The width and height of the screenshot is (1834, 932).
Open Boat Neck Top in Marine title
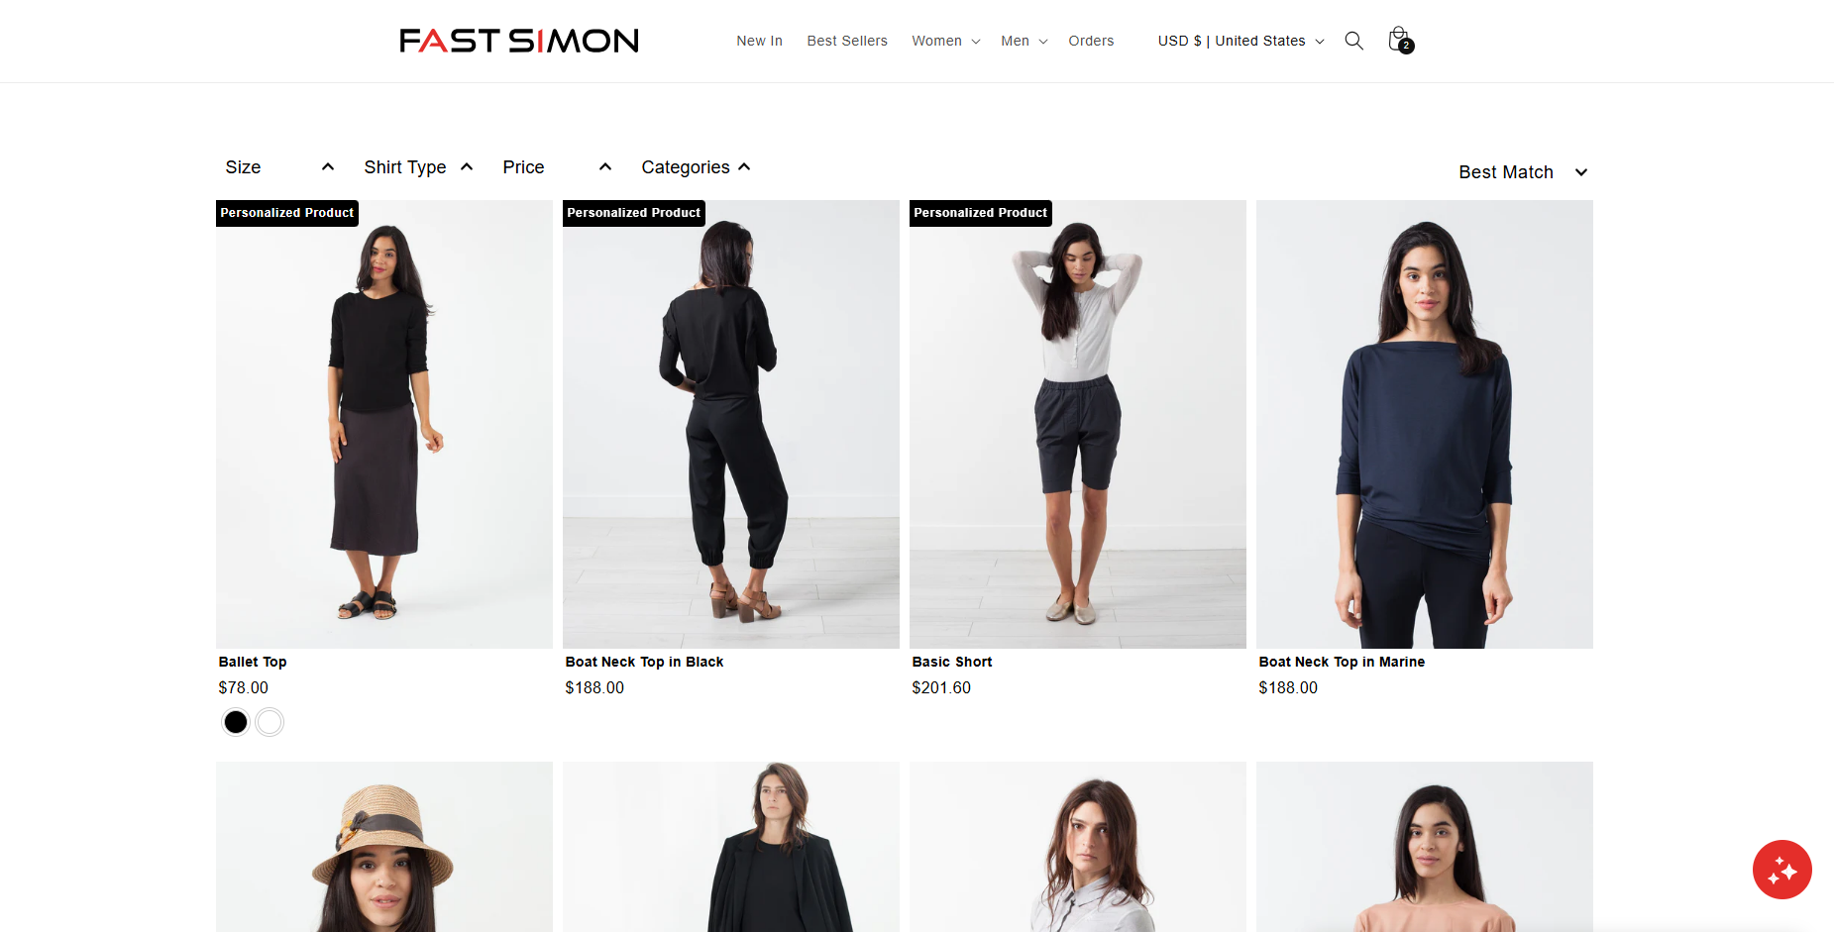point(1342,662)
